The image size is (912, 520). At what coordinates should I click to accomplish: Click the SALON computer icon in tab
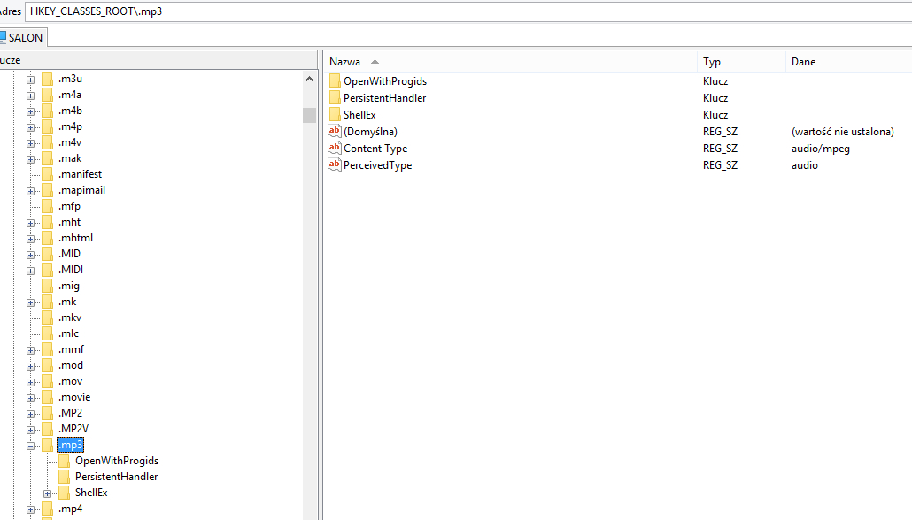[x=3, y=38]
